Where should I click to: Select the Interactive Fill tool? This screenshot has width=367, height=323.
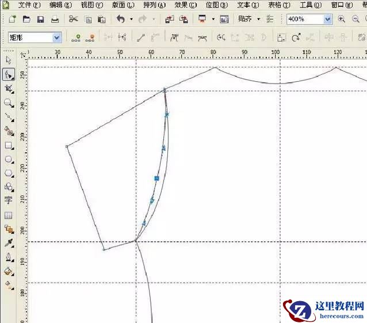click(9, 285)
